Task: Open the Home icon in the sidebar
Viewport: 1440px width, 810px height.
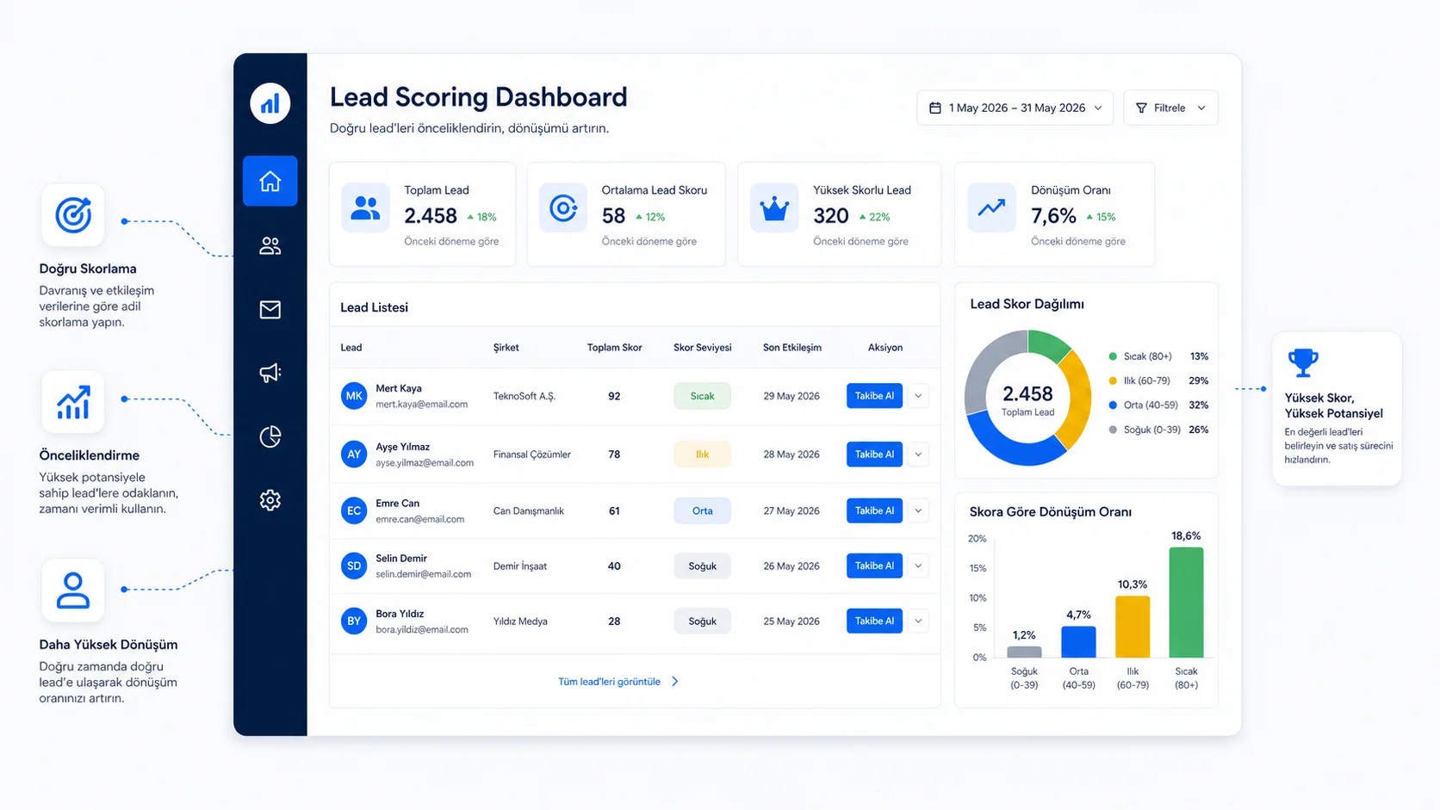Action: tap(270, 181)
